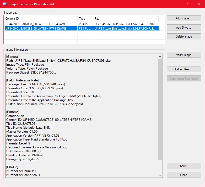Image resolution: width=205 pixels, height=187 pixels.
Task: Click the 'Number of Chunks: 1' line
Action: click(x=21, y=171)
